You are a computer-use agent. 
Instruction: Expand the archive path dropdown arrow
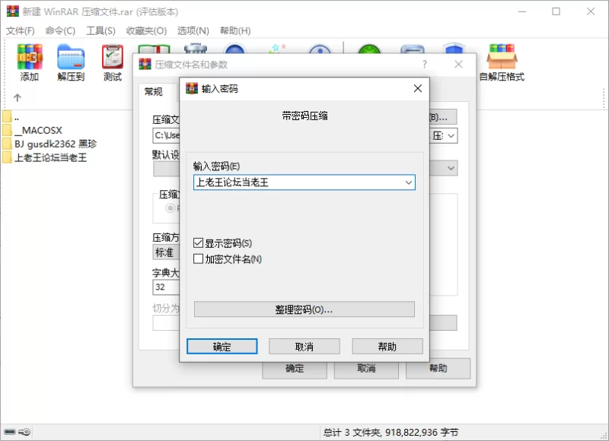(451, 136)
